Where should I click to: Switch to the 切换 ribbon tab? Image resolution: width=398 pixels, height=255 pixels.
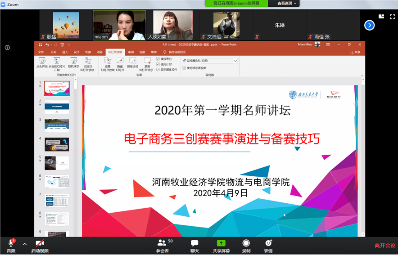(x=88, y=52)
